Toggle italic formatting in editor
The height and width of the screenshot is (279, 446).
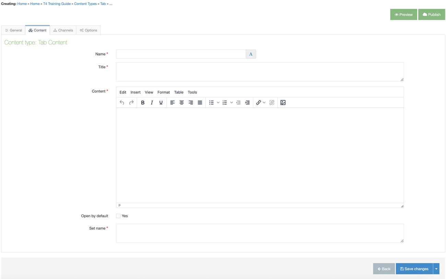[152, 103]
